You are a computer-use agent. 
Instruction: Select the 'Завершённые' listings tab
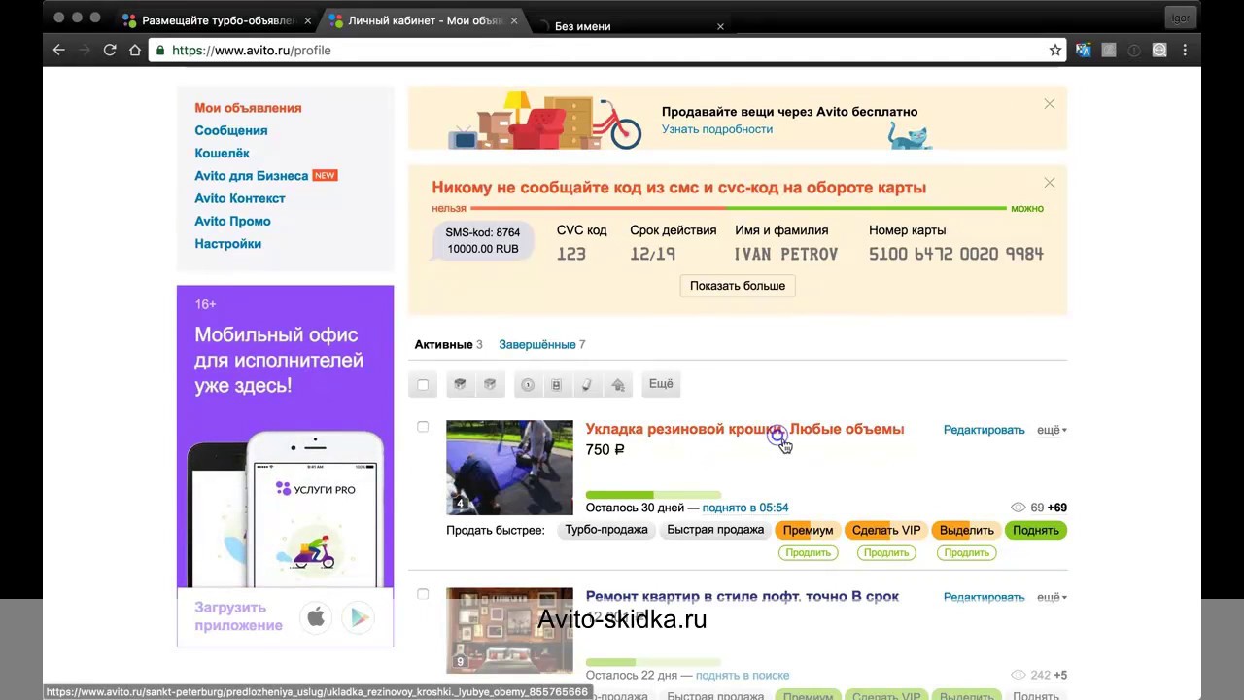coord(537,344)
